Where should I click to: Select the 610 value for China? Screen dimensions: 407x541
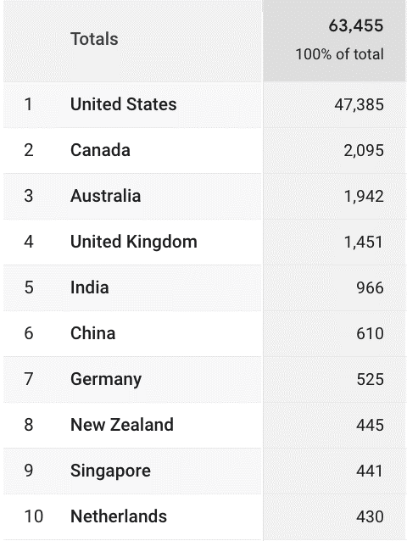point(370,334)
